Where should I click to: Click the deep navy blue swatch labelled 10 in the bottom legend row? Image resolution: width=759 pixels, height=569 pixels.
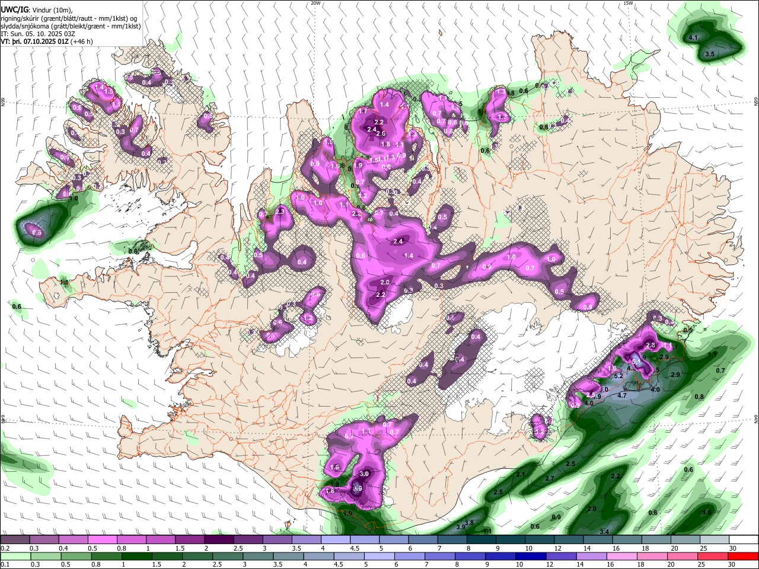pos(531,557)
